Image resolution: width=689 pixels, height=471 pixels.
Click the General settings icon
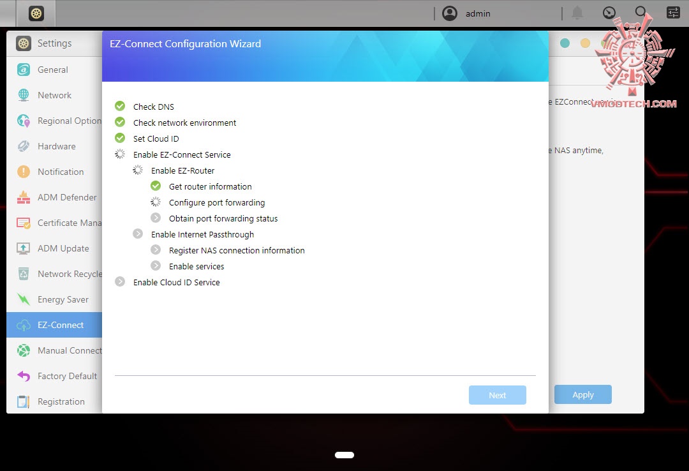point(24,70)
